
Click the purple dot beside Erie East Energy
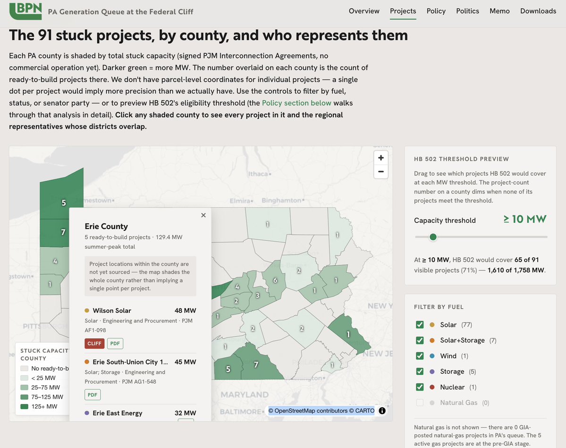pyautogui.click(x=87, y=413)
